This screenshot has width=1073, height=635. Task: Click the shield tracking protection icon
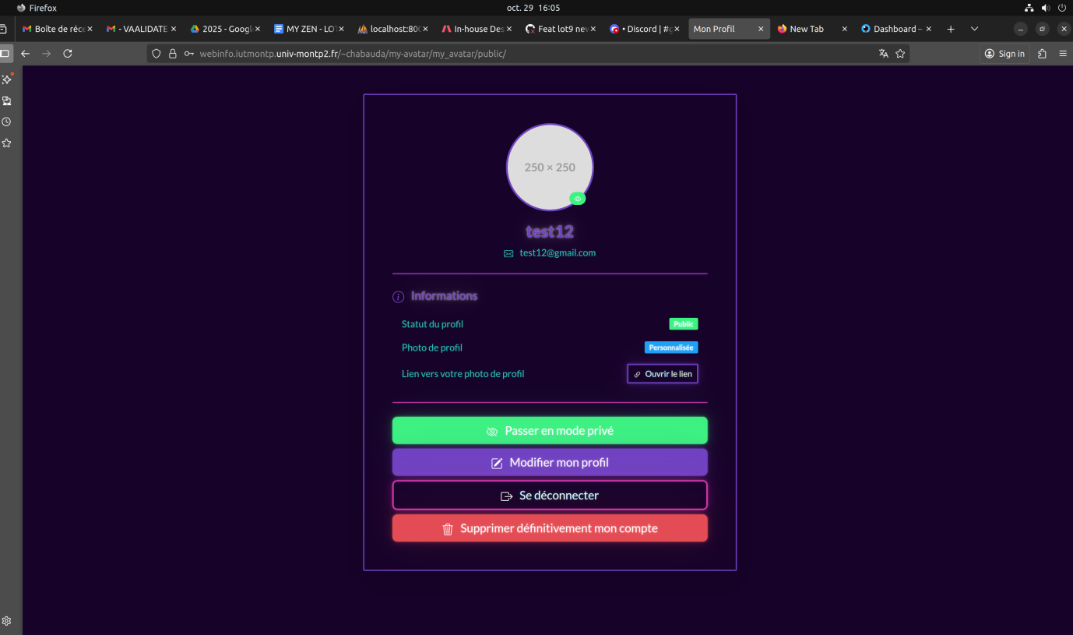[x=156, y=53]
